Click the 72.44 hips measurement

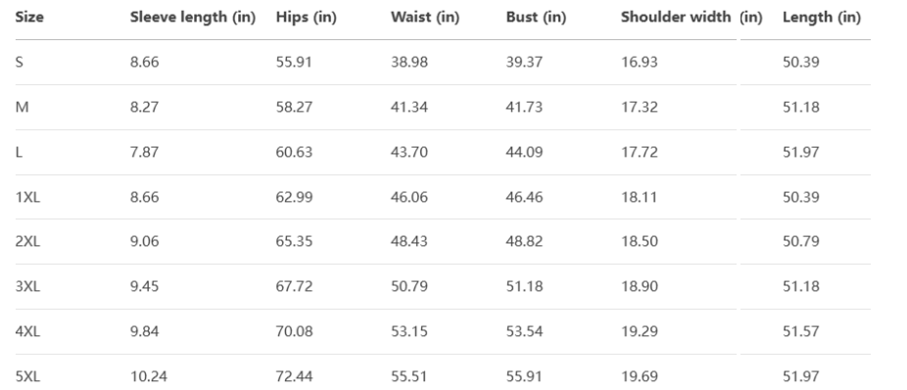(294, 376)
